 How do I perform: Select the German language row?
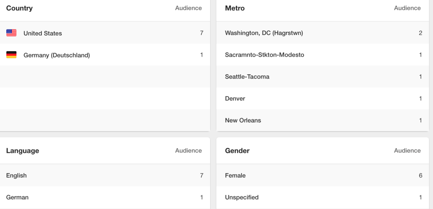point(105,198)
